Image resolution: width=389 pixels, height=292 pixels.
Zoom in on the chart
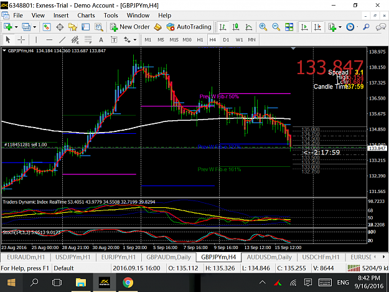[263, 27]
